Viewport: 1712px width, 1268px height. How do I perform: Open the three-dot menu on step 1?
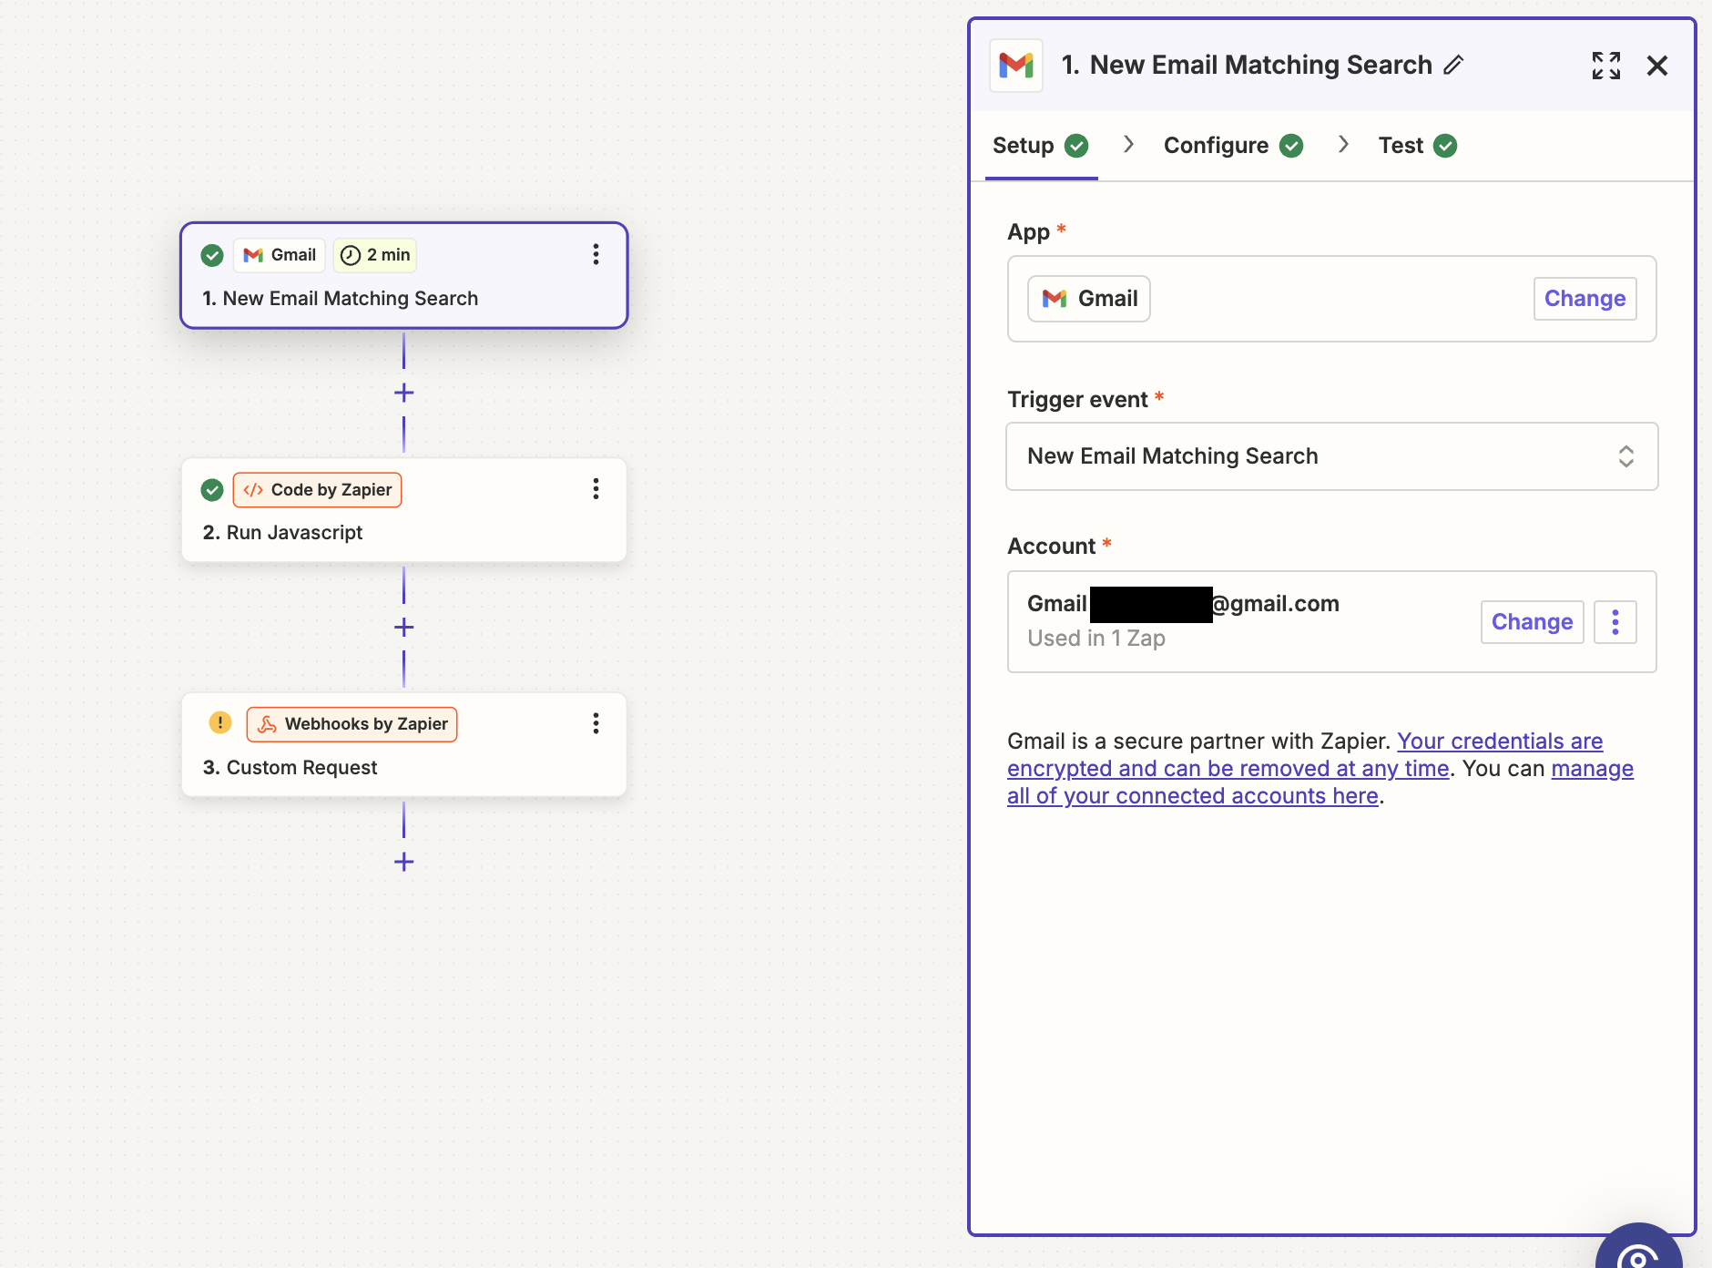click(x=596, y=254)
